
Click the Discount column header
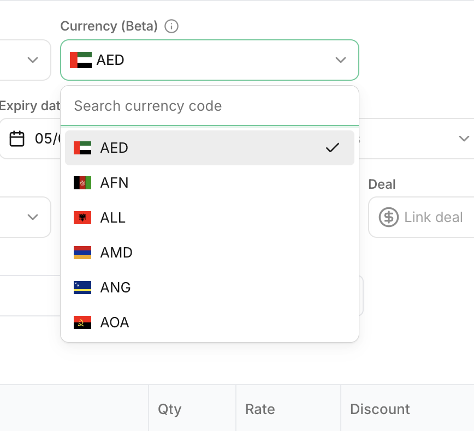[380, 409]
